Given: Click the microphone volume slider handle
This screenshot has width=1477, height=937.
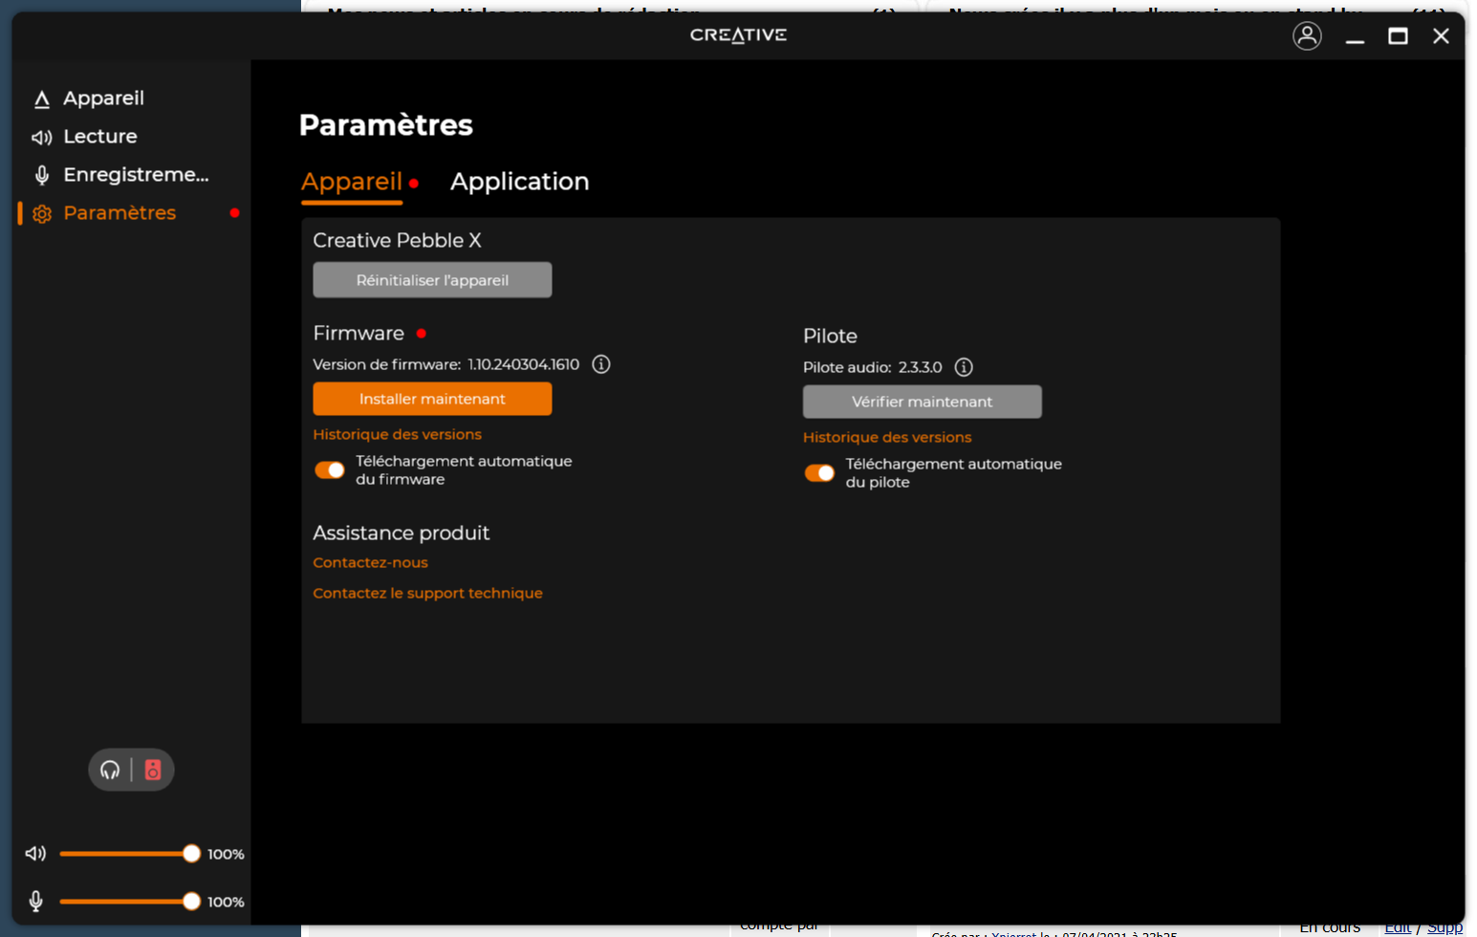Looking at the screenshot, I should click(x=191, y=901).
